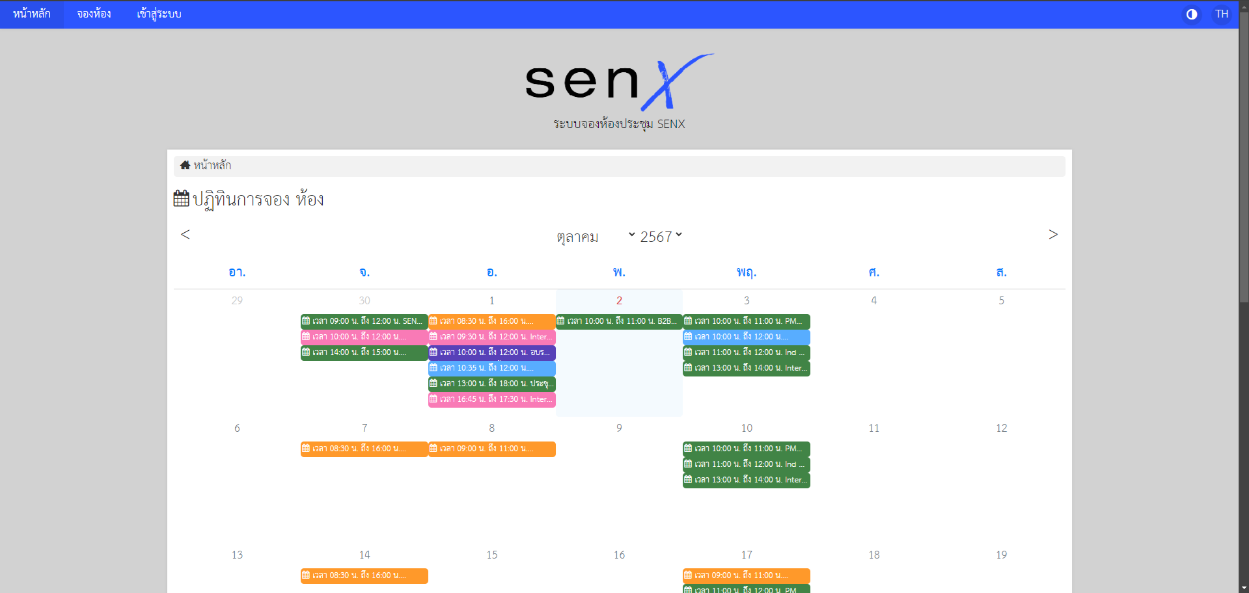This screenshot has width=1249, height=593.
Task: Open the จองห้อง menu item
Action: click(94, 14)
